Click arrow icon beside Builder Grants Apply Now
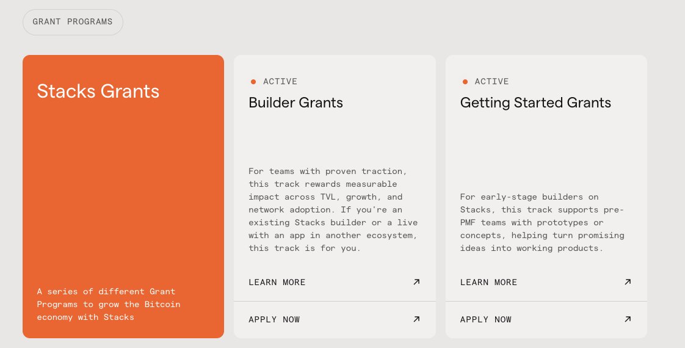Screen dimensions: 685x348 pos(416,319)
